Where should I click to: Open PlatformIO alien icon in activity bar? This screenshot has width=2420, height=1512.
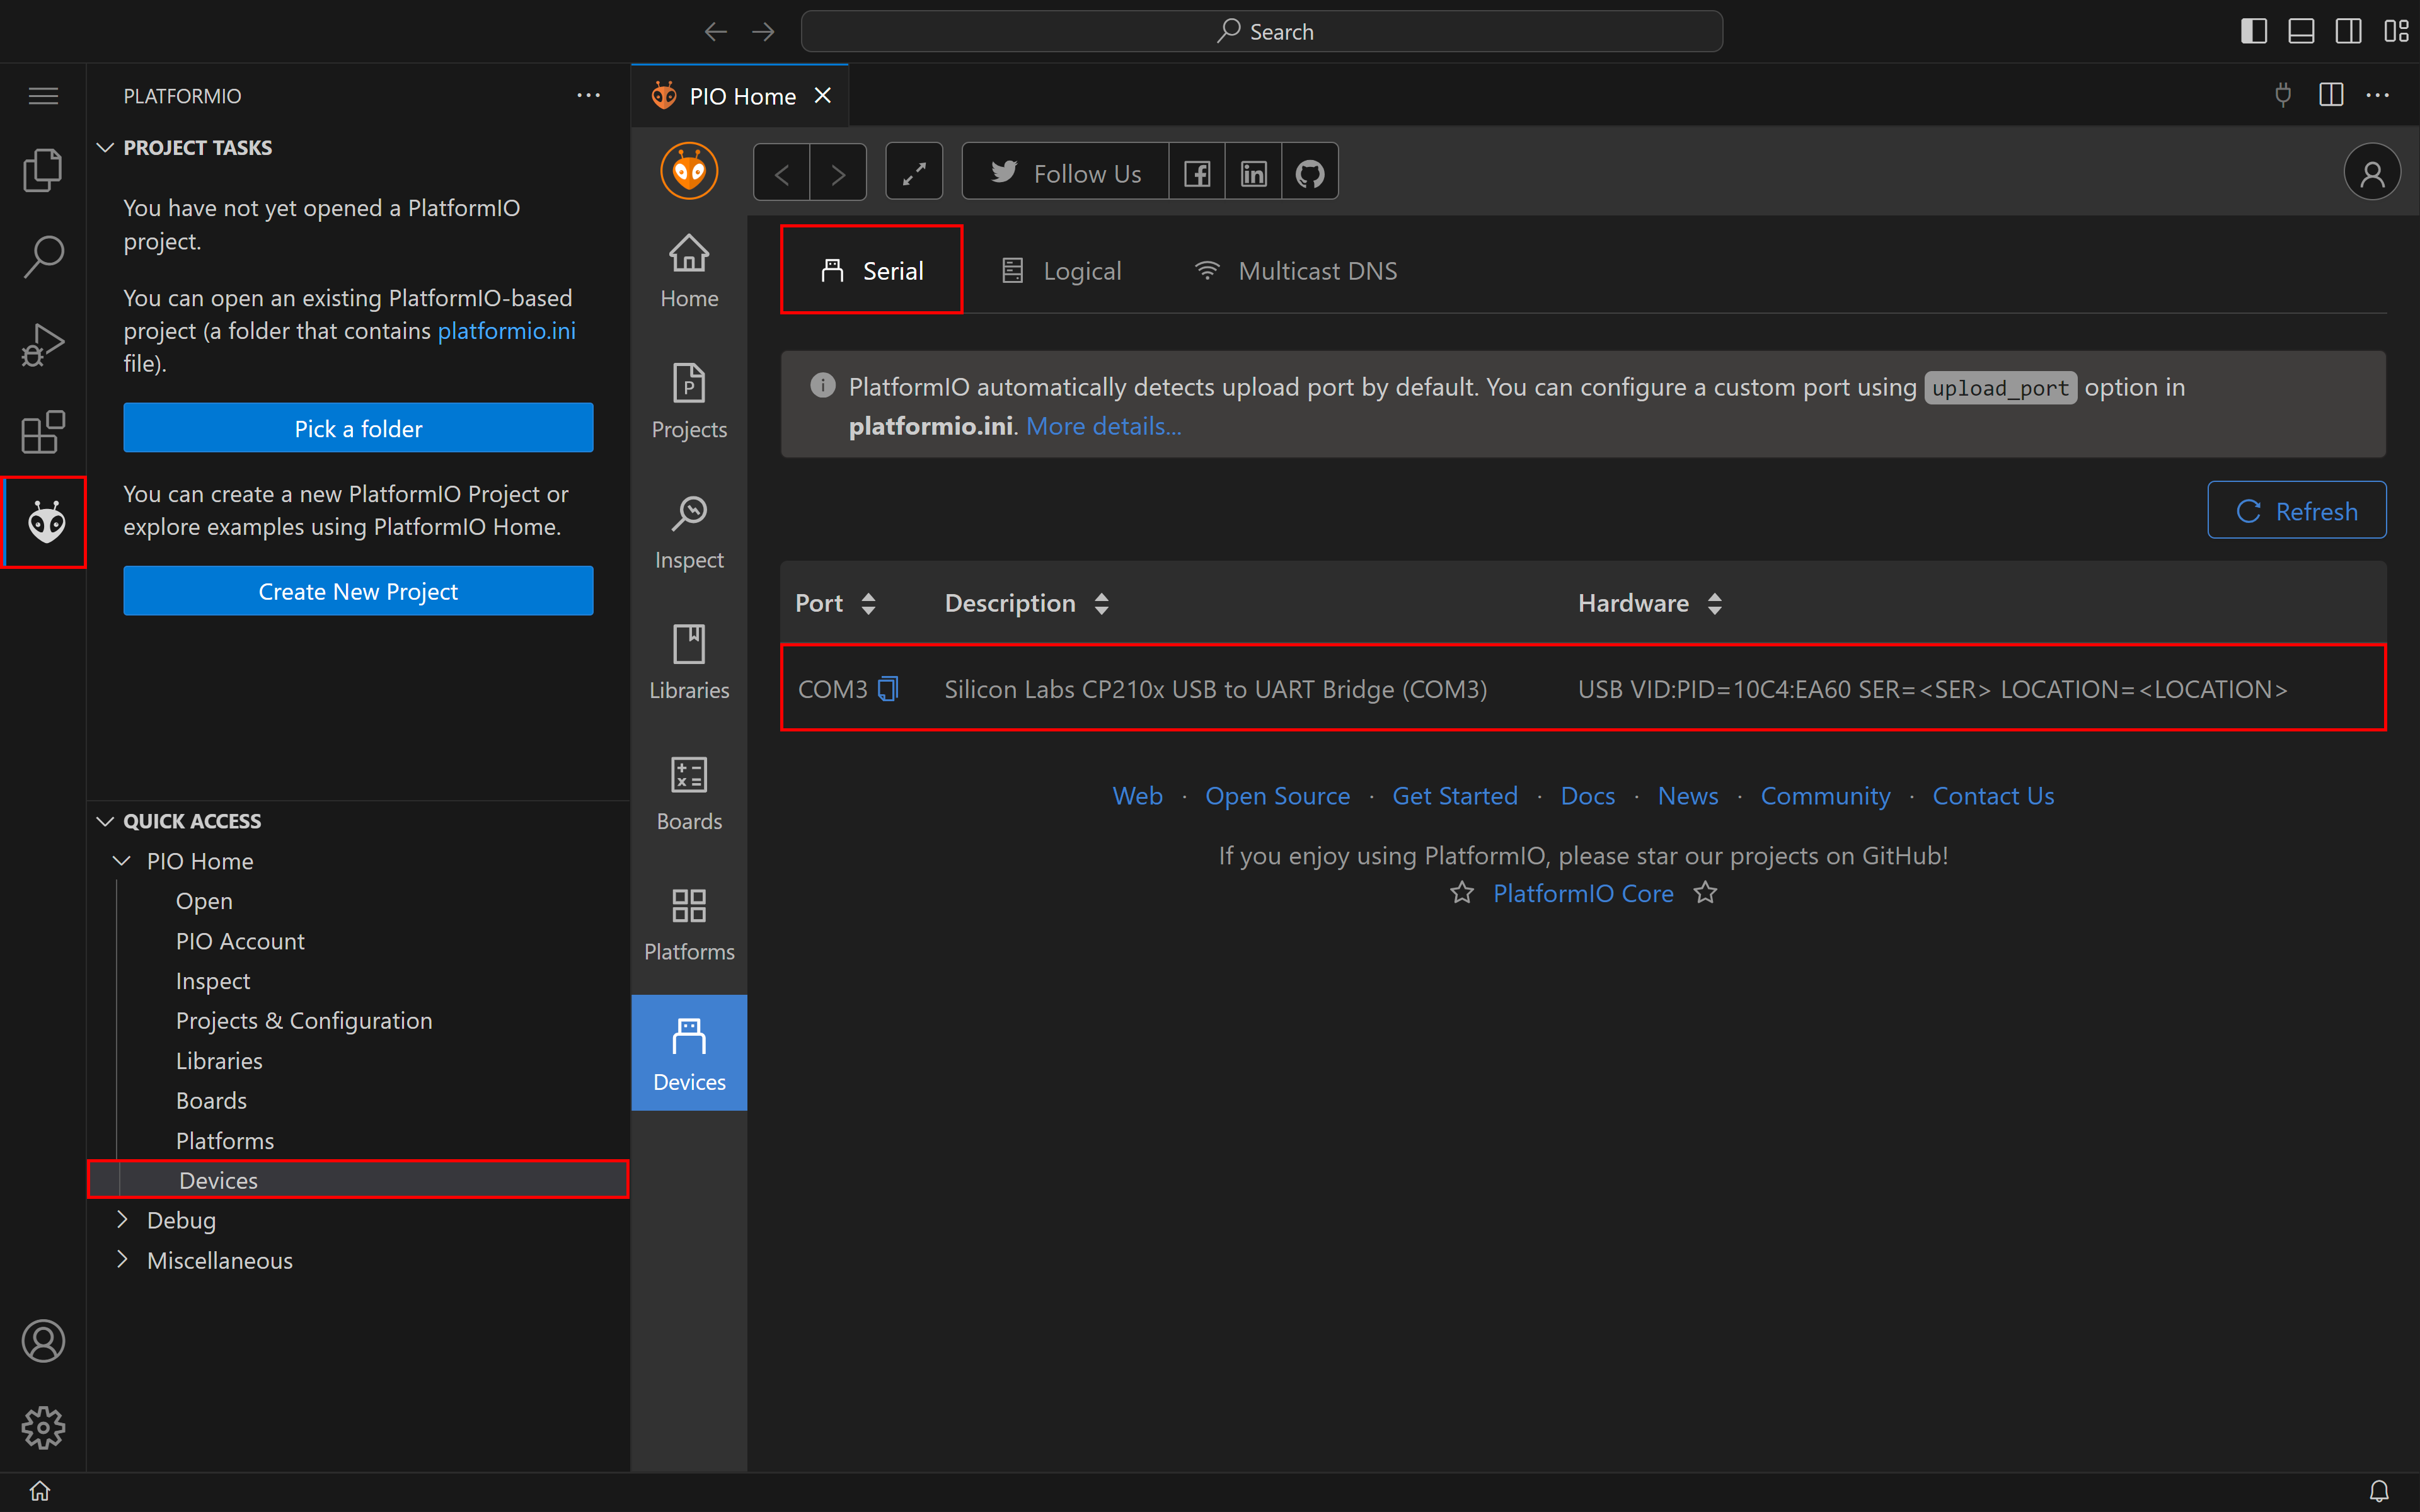[x=45, y=522]
